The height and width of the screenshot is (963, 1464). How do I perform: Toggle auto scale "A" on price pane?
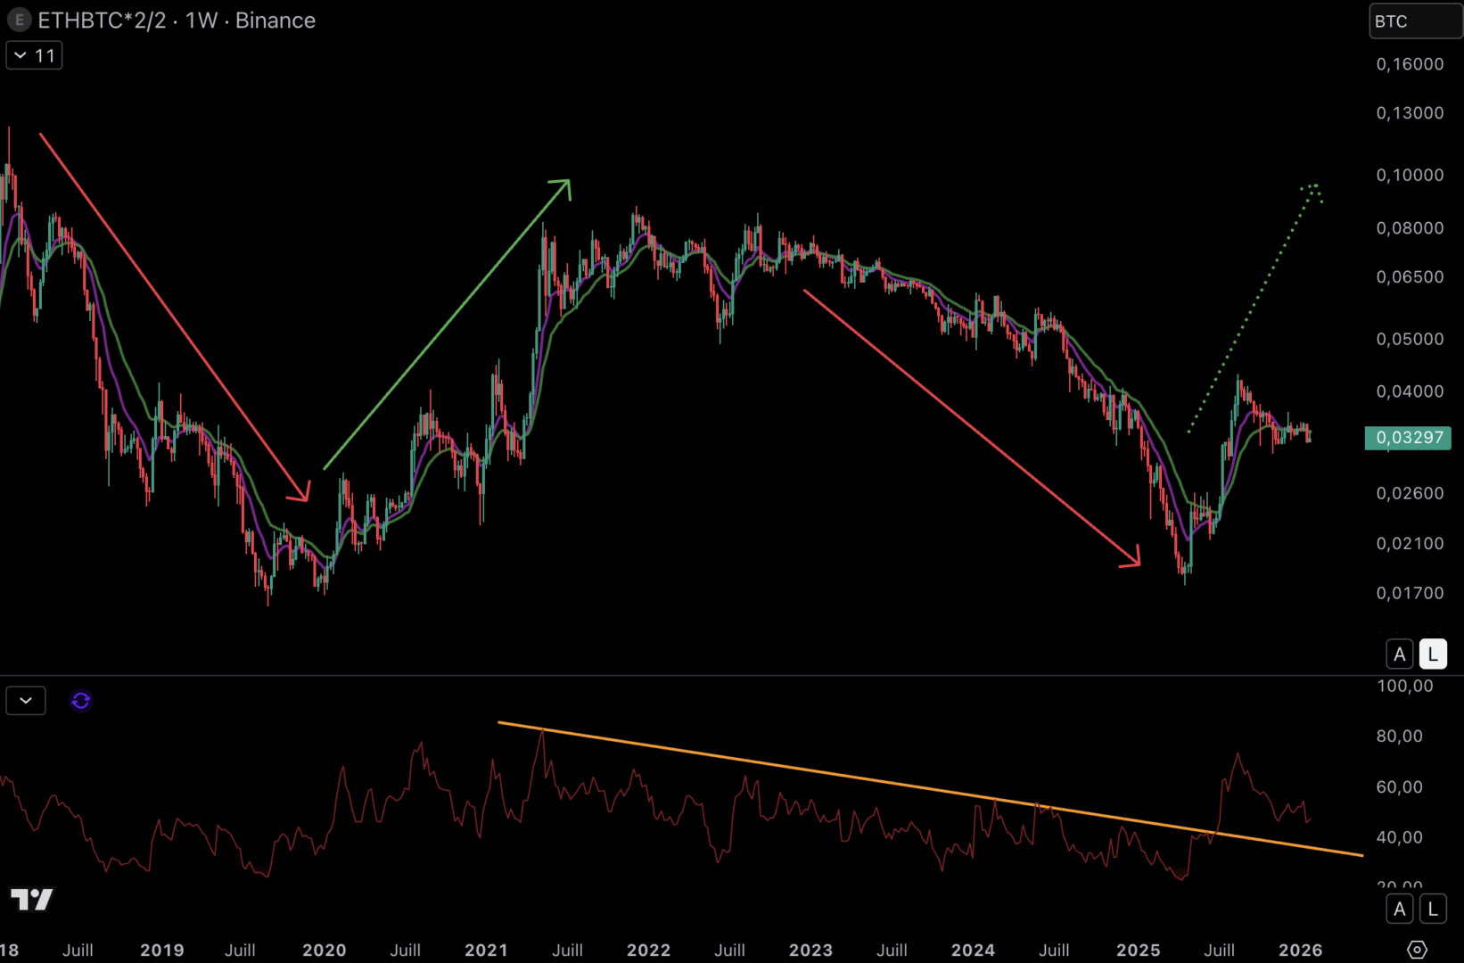click(x=1399, y=654)
